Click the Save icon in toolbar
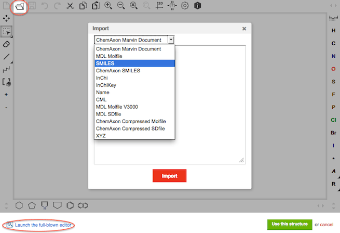This screenshot has width=340, height=233. coord(32,5)
